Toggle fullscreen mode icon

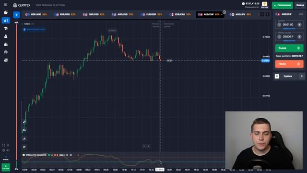3,145
